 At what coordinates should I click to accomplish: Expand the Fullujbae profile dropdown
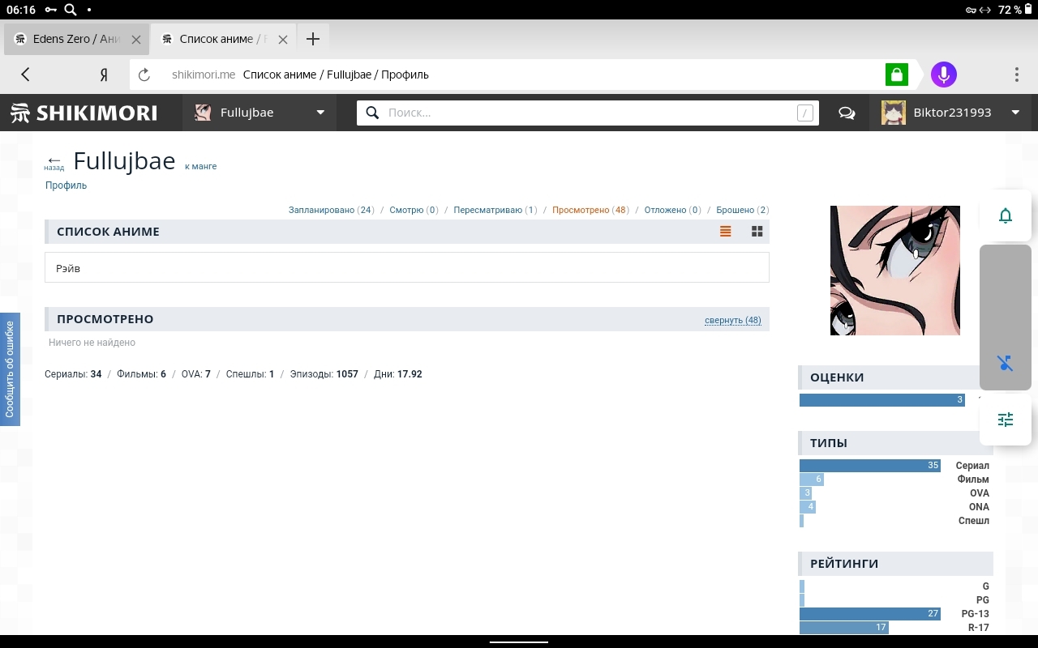(320, 113)
